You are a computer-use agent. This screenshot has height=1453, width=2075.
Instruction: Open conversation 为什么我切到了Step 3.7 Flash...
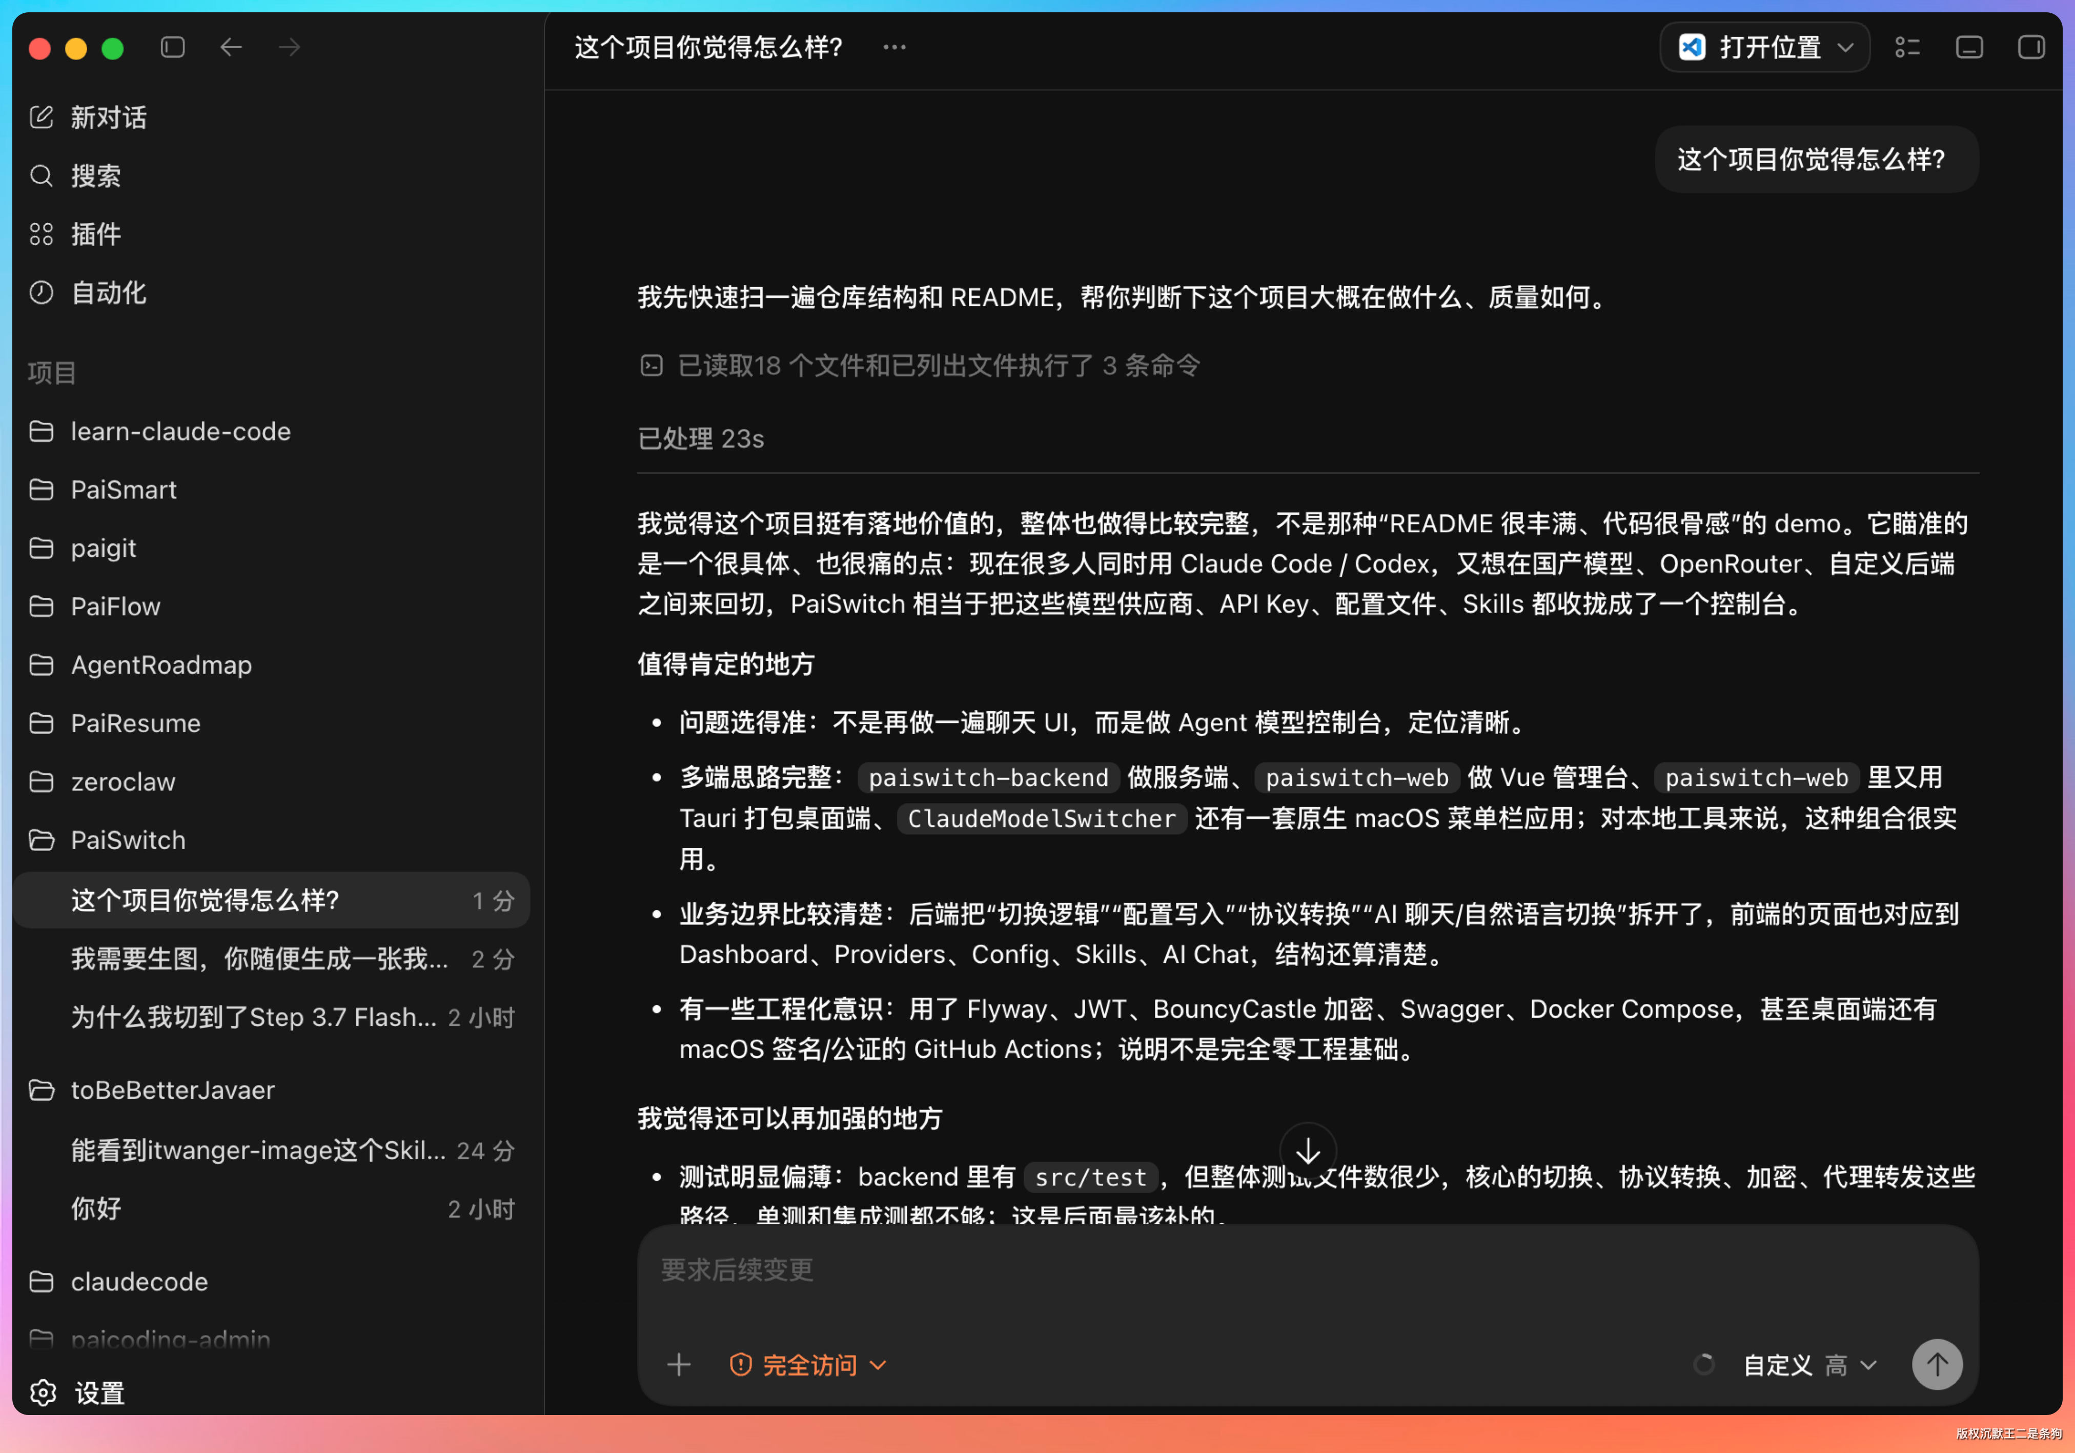tap(271, 1017)
